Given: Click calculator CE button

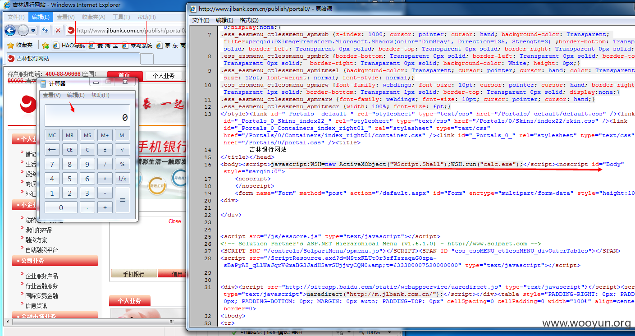Looking at the screenshot, I should click(x=70, y=150).
